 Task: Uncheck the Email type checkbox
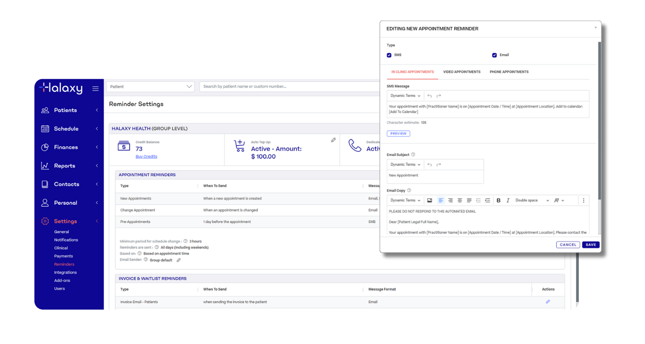pyautogui.click(x=494, y=55)
